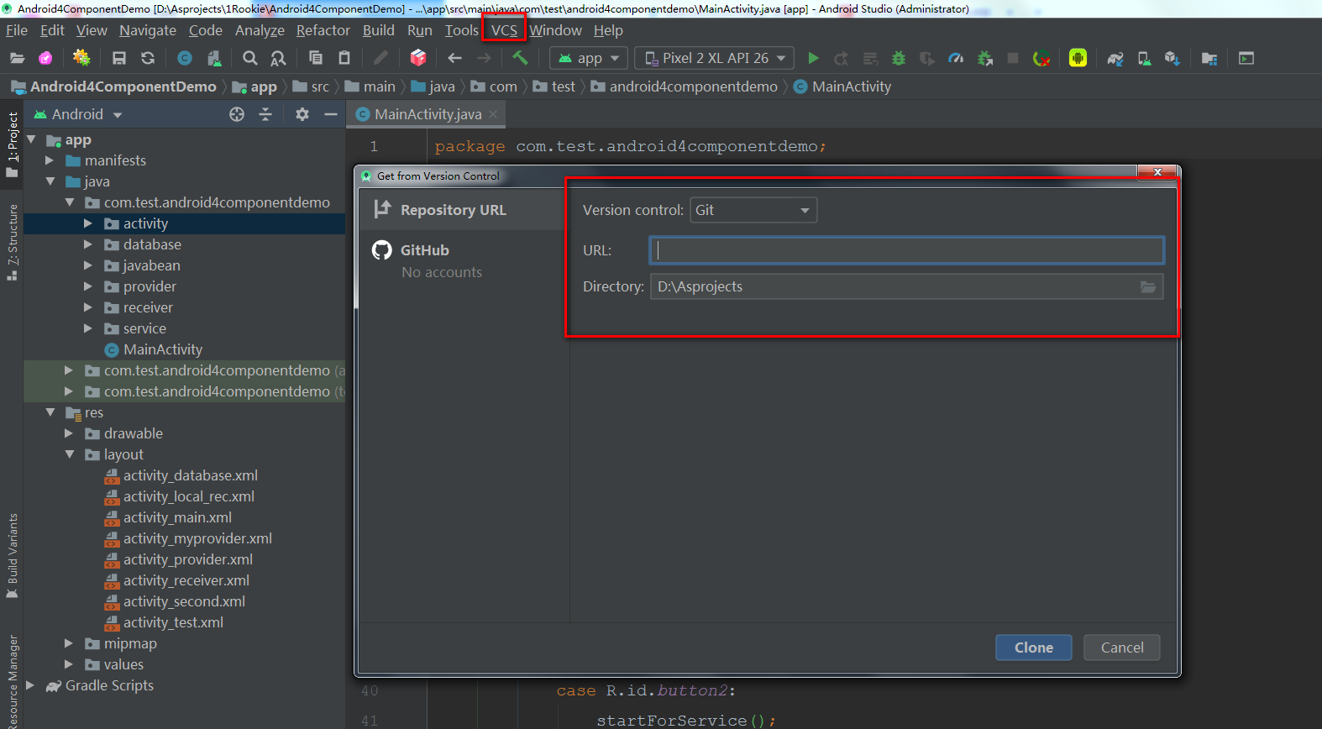Click the Cancel button in dialog
Screen dimensions: 1322x729
coord(1122,648)
